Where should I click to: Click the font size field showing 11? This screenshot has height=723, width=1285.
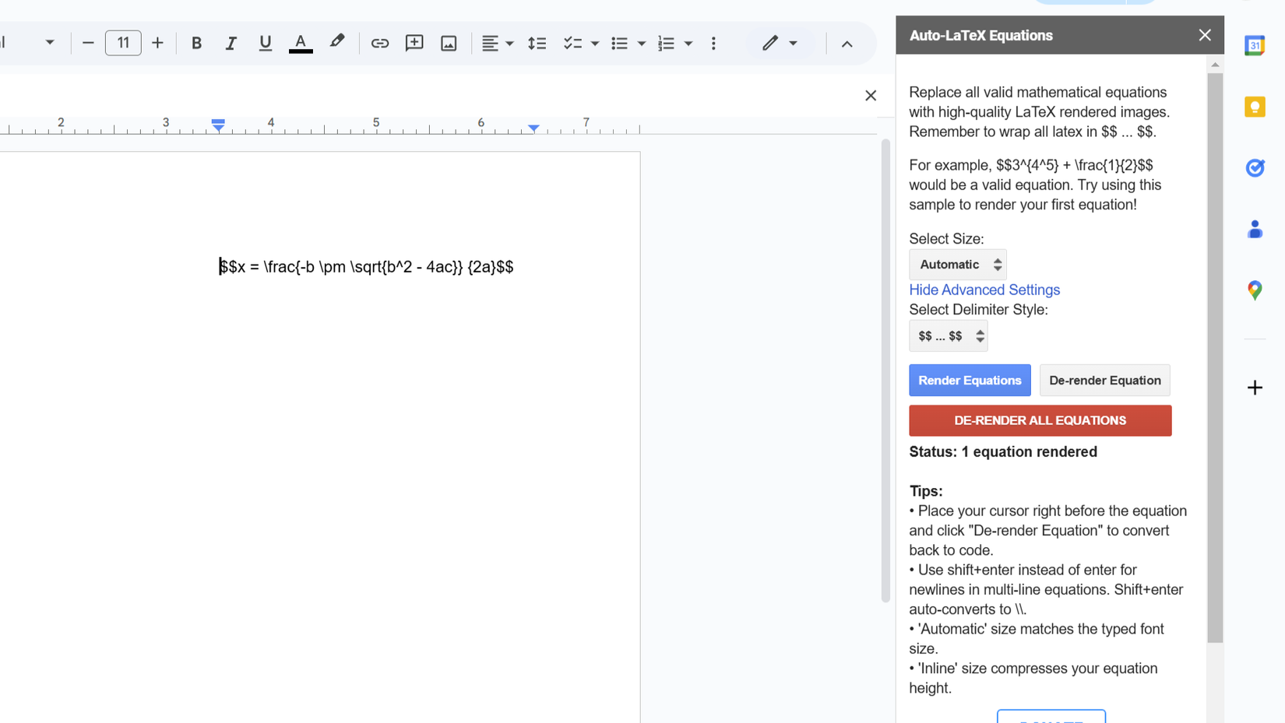pos(123,44)
